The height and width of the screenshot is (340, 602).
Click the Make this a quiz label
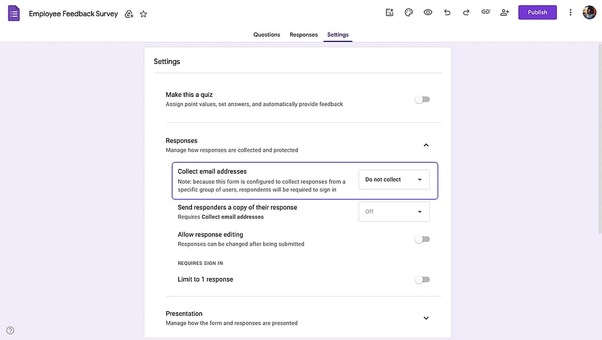click(189, 94)
